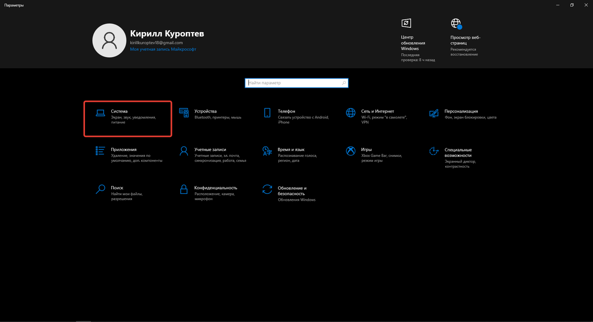Click the Поиск title
Image resolution: width=593 pixels, height=322 pixels.
click(x=117, y=188)
